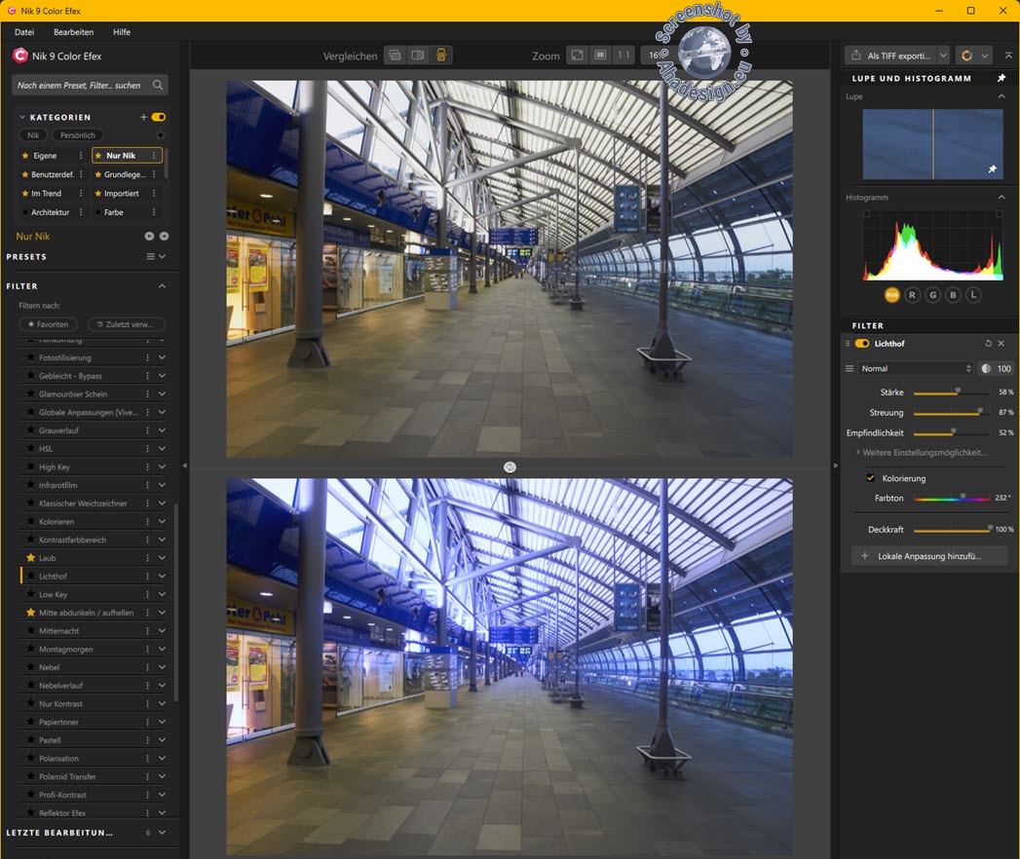This screenshot has width=1020, height=859.
Task: Pin the Lupe und Histogramm panel
Action: pos(1001,78)
